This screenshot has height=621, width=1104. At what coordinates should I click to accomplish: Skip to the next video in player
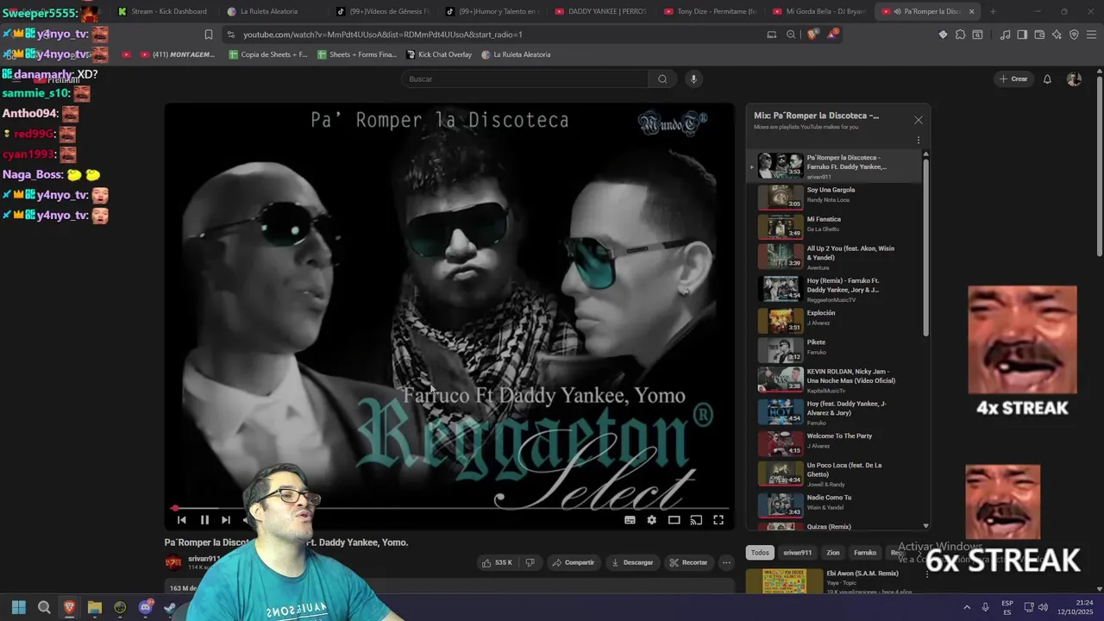coord(226,520)
